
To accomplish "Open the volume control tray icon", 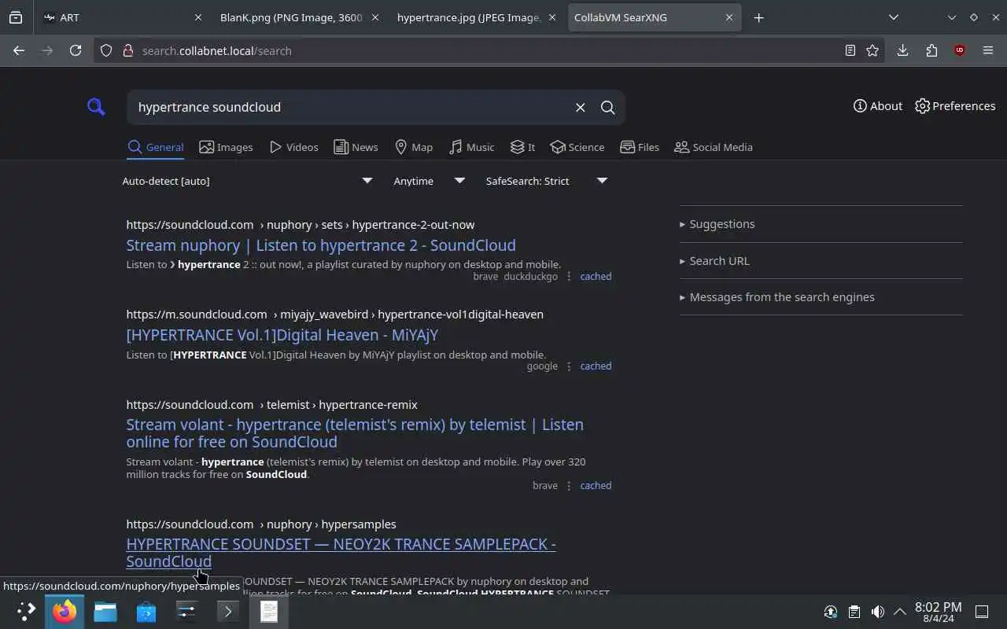I will pyautogui.click(x=878, y=612).
